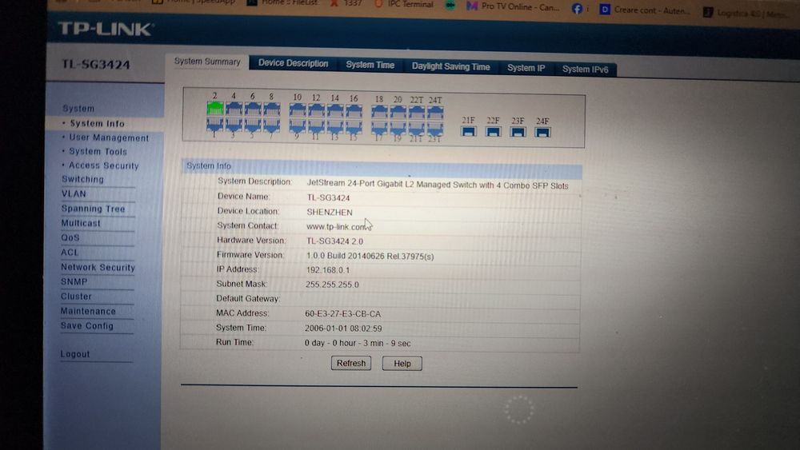
Task: Open System Tools in sidebar
Action: [x=98, y=151]
